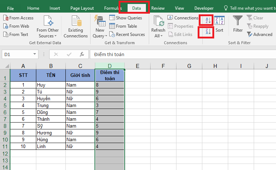Click the formula bar input field
This screenshot has width=276, height=170.
pos(180,54)
